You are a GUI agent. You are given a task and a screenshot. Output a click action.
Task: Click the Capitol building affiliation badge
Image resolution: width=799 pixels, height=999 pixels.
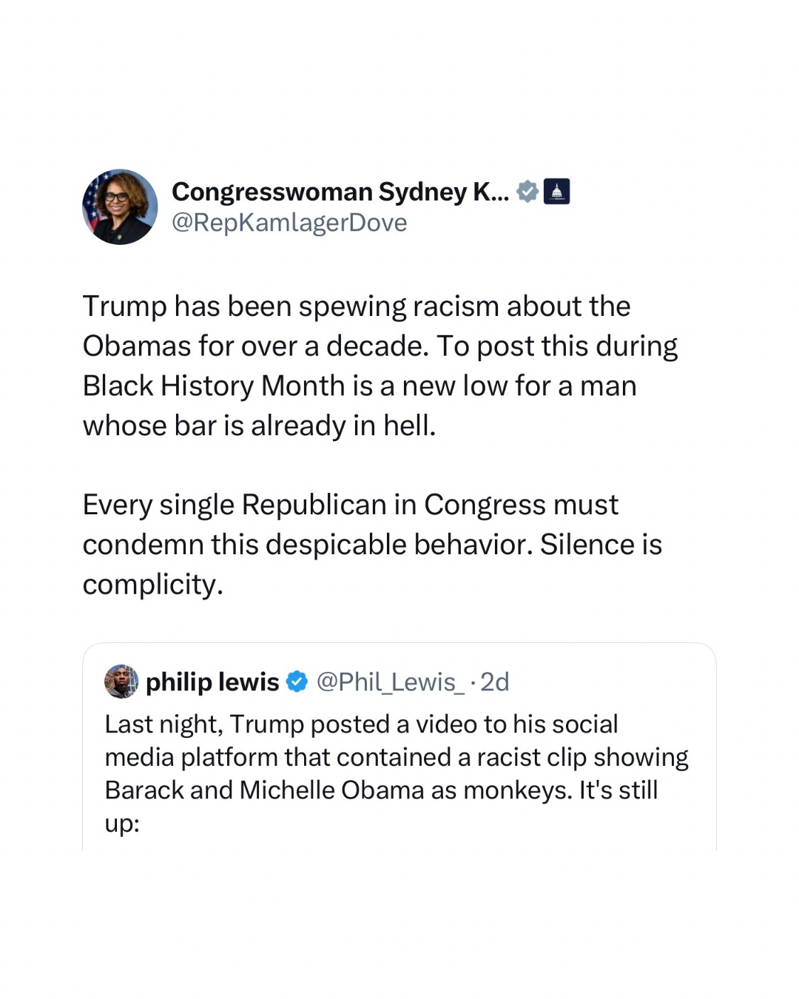click(557, 192)
